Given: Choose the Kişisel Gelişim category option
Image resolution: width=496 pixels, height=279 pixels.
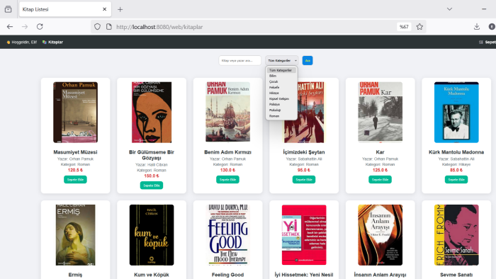Looking at the screenshot, I should coord(281,98).
